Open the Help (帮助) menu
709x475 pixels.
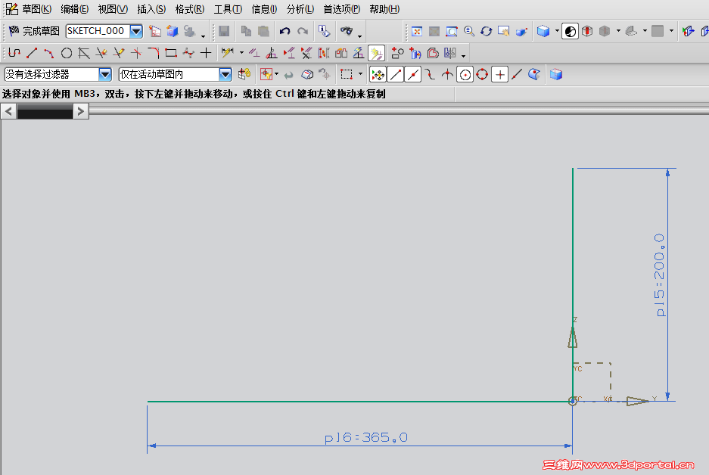[x=384, y=9]
